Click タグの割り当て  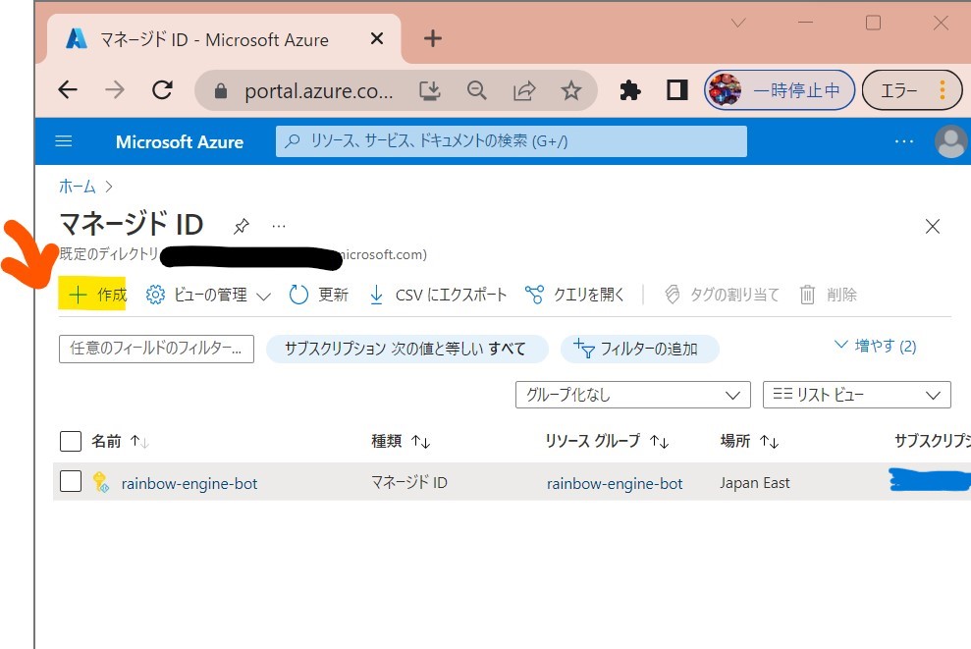722,295
